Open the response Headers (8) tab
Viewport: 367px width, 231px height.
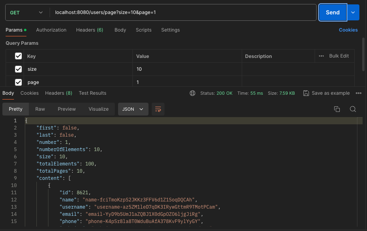click(x=58, y=93)
